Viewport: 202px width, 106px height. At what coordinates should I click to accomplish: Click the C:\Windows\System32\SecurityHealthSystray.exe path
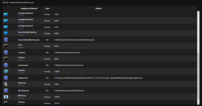click(74, 40)
